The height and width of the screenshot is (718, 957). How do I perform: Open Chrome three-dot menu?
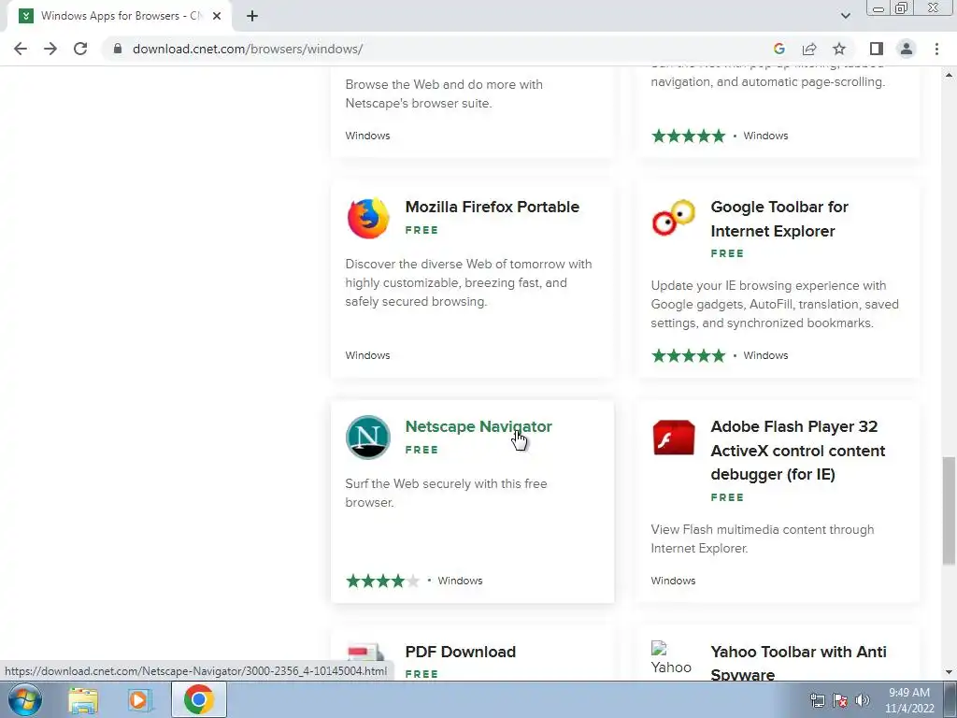click(x=936, y=49)
